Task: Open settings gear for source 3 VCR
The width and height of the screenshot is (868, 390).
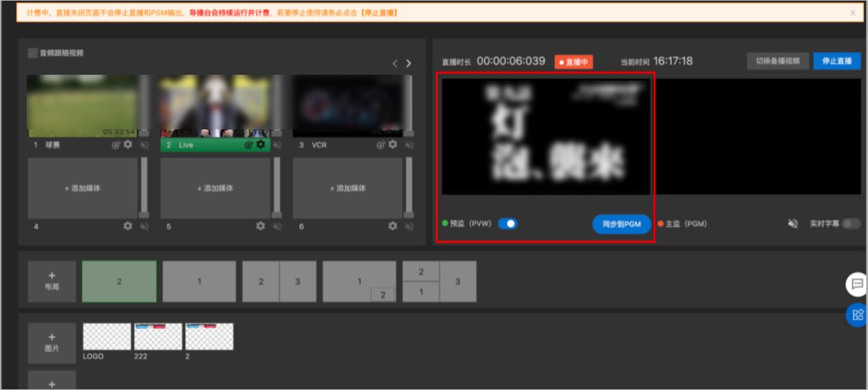Action: pyautogui.click(x=393, y=144)
